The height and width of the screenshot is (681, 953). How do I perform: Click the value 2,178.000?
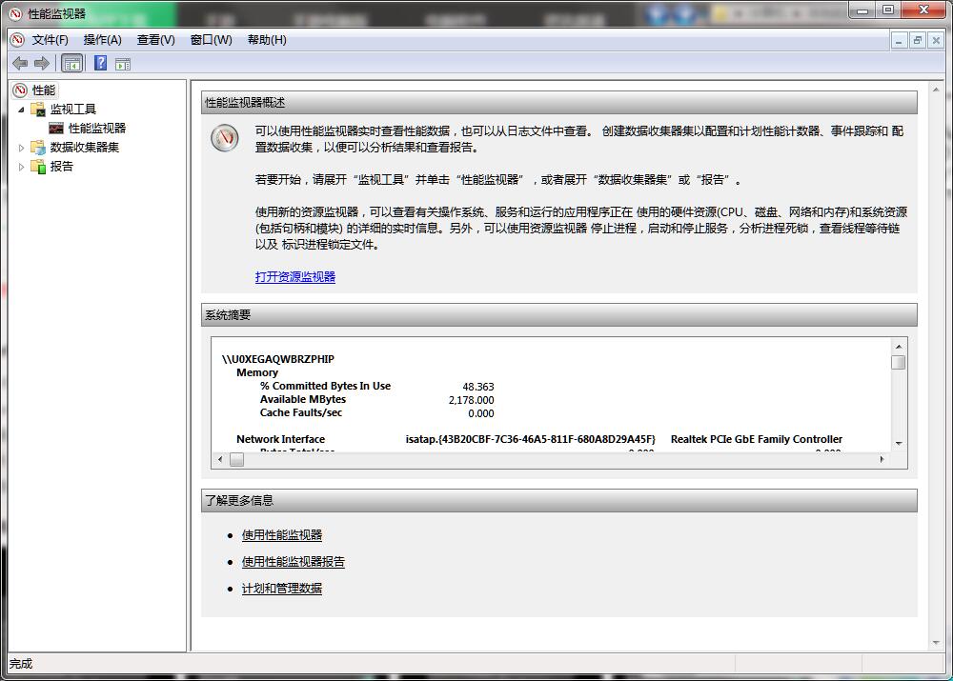click(471, 400)
